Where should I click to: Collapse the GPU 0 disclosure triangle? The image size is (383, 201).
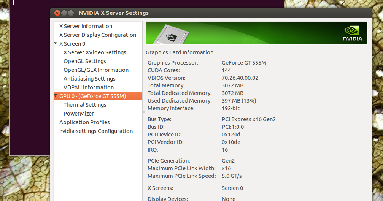56,95
